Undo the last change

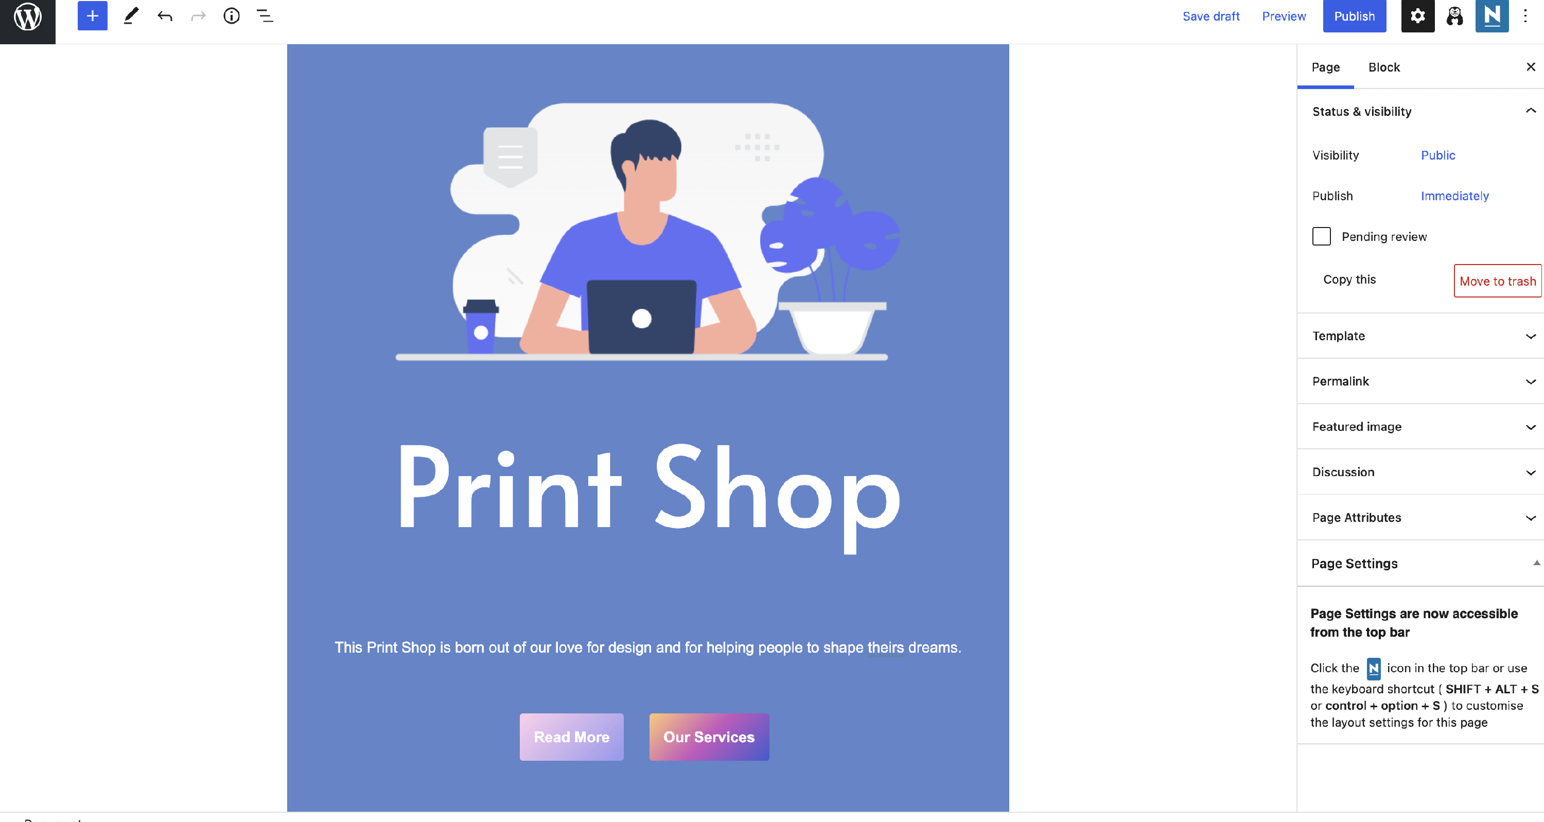click(165, 16)
